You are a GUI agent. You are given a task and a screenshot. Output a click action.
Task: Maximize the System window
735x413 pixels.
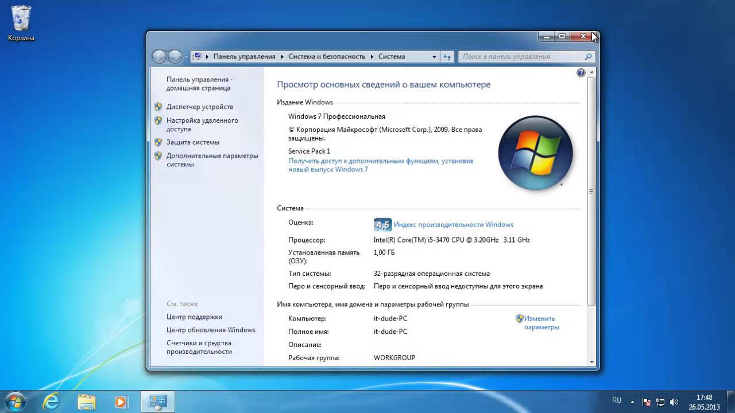point(562,36)
